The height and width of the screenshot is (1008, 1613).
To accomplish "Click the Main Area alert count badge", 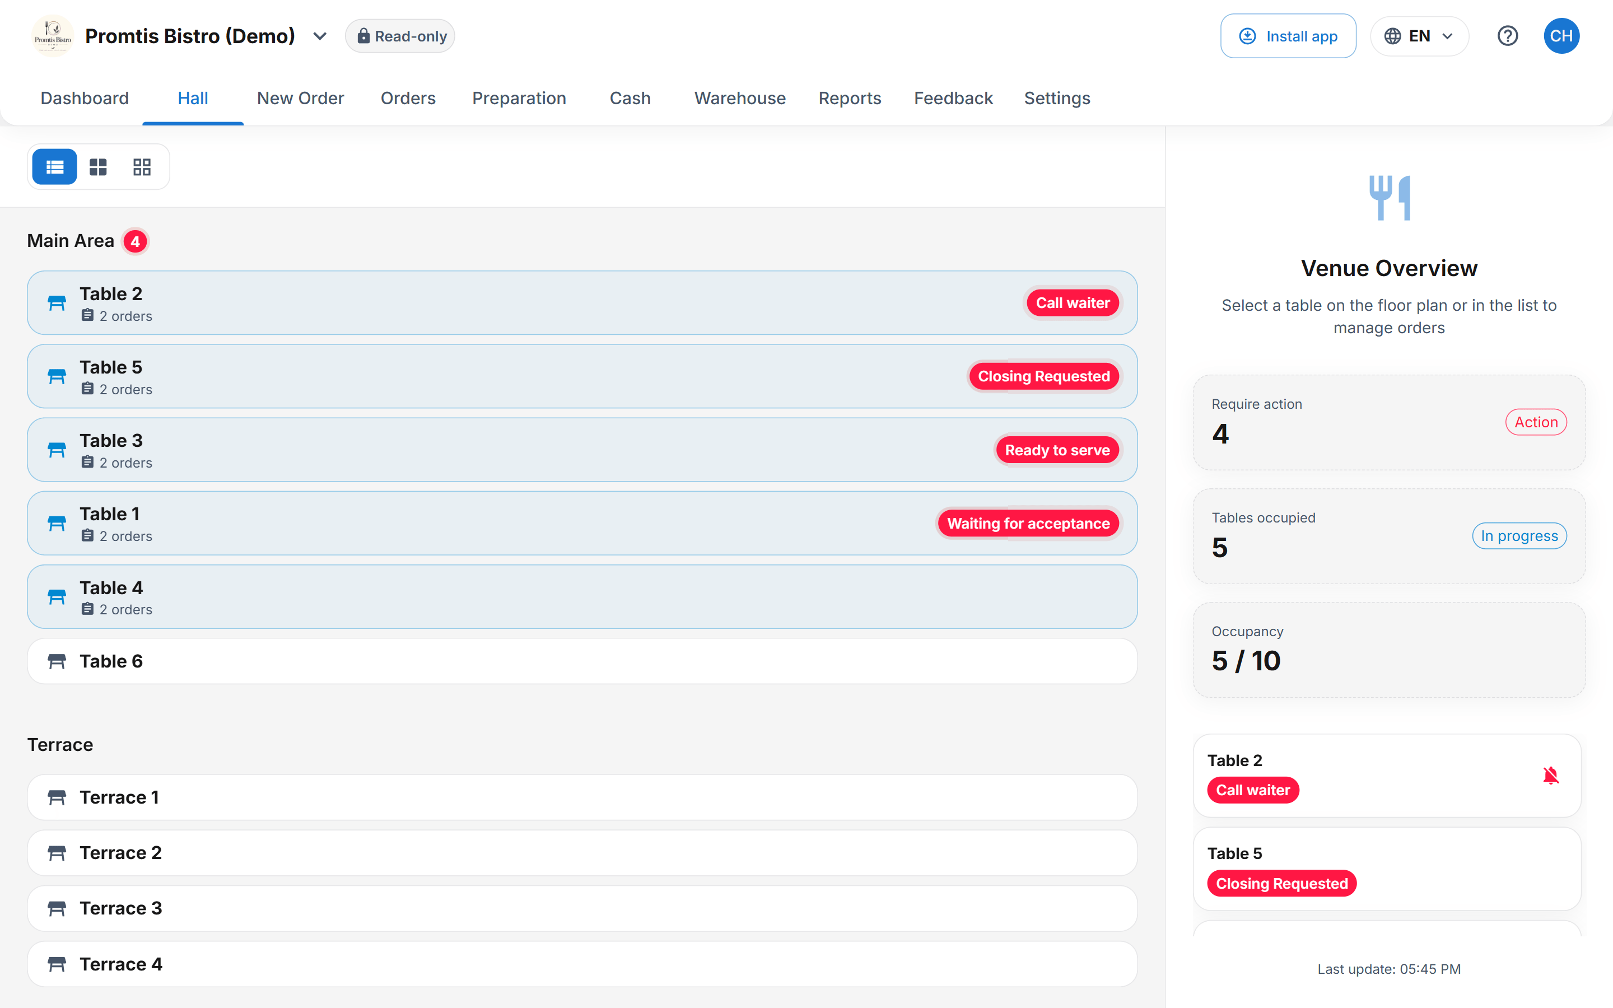I will pyautogui.click(x=136, y=241).
